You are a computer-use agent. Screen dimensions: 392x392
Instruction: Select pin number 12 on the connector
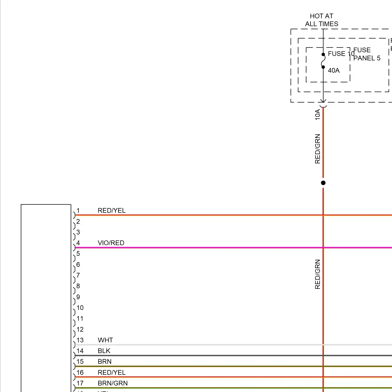click(80, 329)
